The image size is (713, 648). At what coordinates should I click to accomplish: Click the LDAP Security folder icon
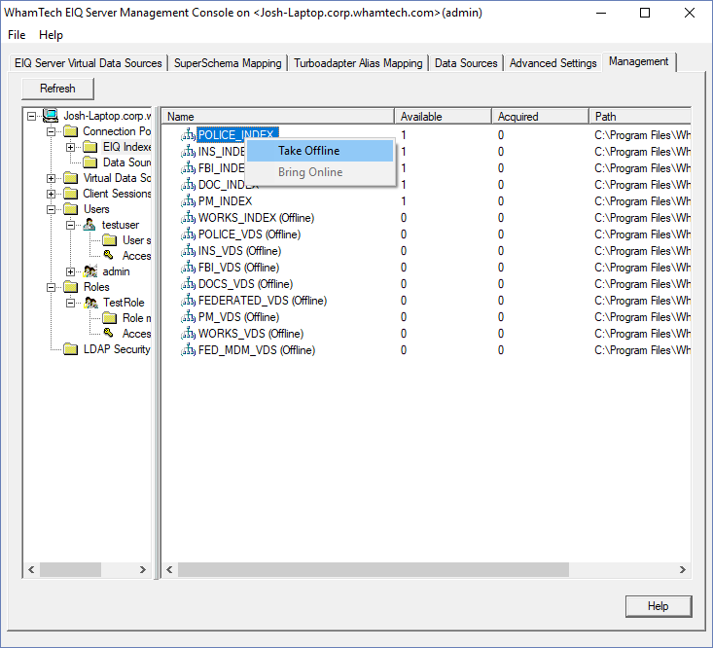click(71, 349)
